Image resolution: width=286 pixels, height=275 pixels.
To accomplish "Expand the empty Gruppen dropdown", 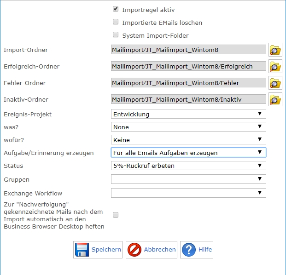I will click(x=188, y=179).
